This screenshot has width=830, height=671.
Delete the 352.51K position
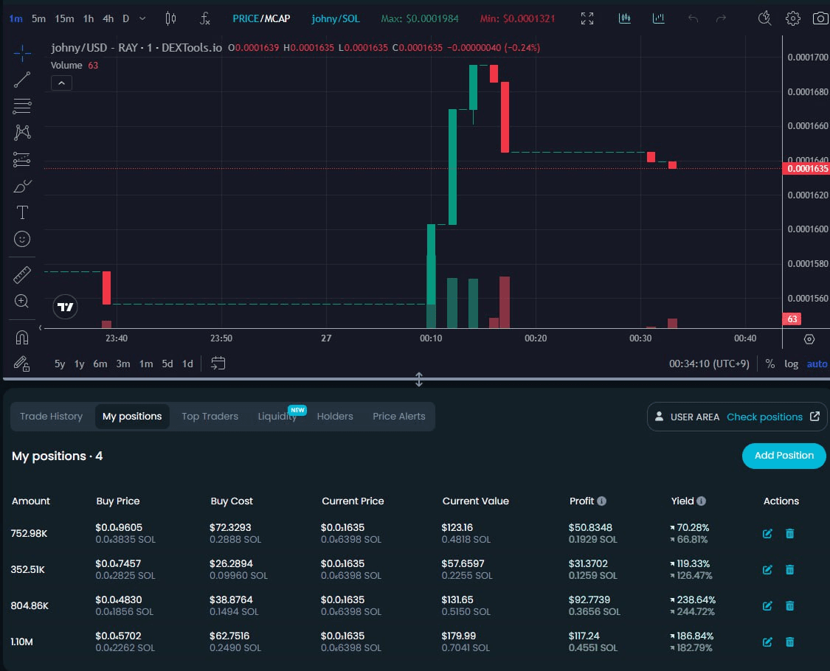(x=789, y=569)
